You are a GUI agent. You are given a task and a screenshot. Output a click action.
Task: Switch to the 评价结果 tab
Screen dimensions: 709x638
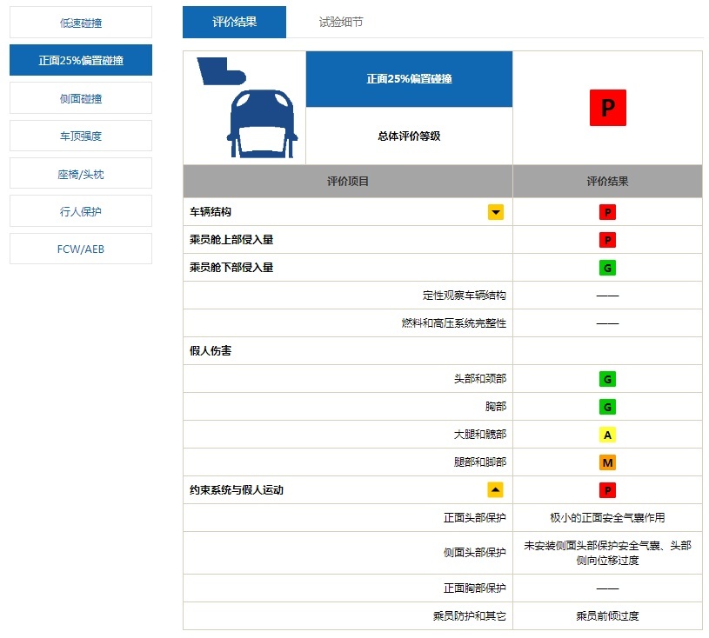pos(234,22)
